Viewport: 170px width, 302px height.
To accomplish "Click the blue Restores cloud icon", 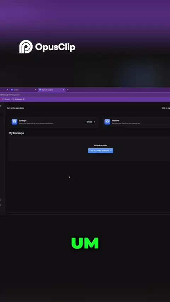I will 107,122.
